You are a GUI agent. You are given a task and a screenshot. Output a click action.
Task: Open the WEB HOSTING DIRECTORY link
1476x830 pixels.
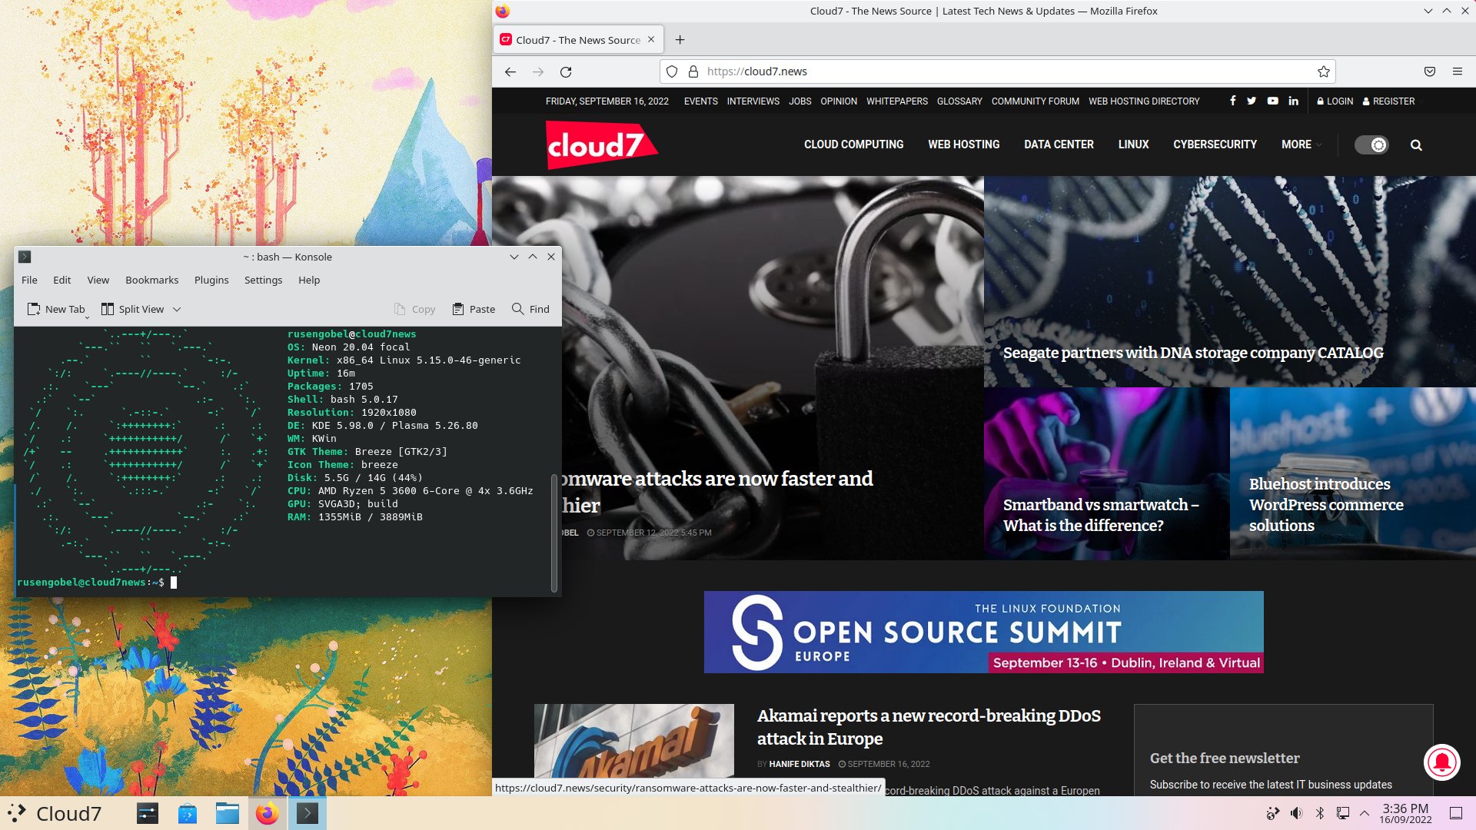(x=1144, y=101)
